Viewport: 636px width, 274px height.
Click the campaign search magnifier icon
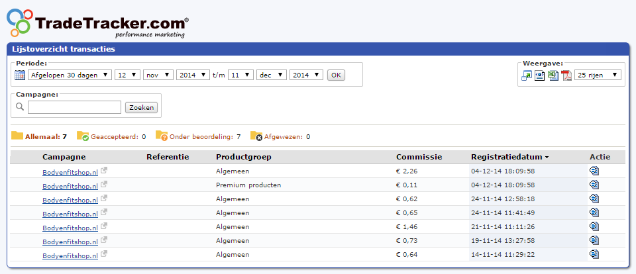[x=20, y=107]
